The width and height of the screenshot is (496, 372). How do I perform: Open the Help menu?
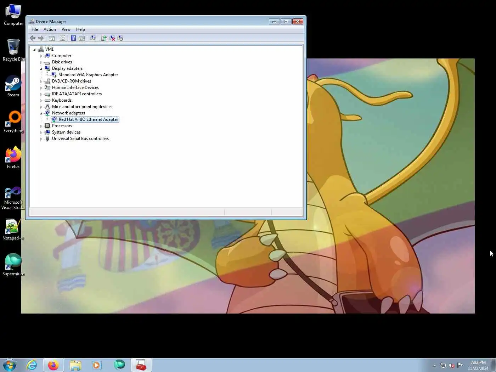point(80,29)
